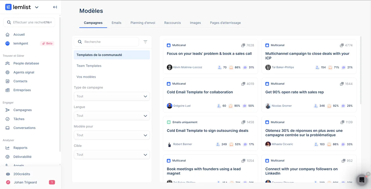
Task: Open the Type de campagne dropdown
Action: pos(112,96)
